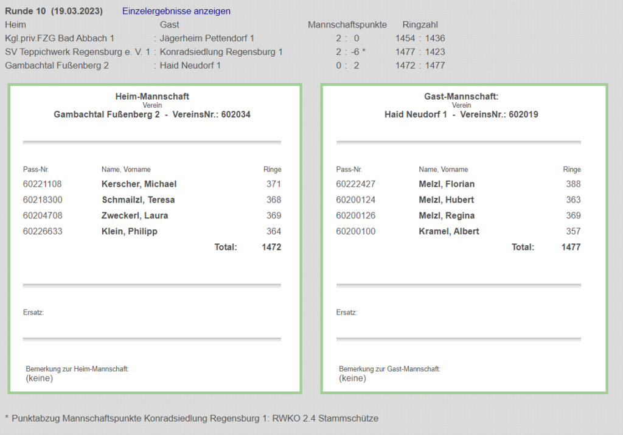
Task: Select shooter Zweckerl, Laura
Action: 134,215
